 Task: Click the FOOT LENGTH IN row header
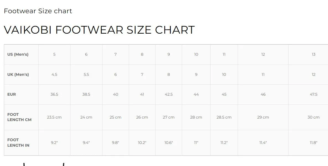pyautogui.click(x=21, y=143)
